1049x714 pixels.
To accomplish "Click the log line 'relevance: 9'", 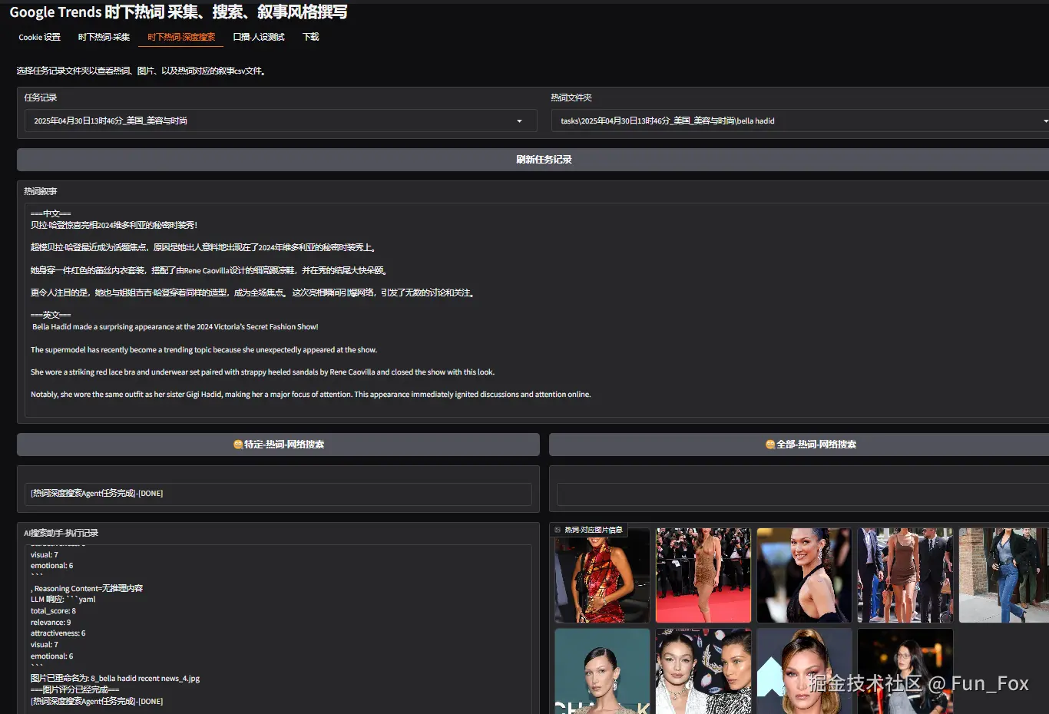I will pyautogui.click(x=51, y=623).
